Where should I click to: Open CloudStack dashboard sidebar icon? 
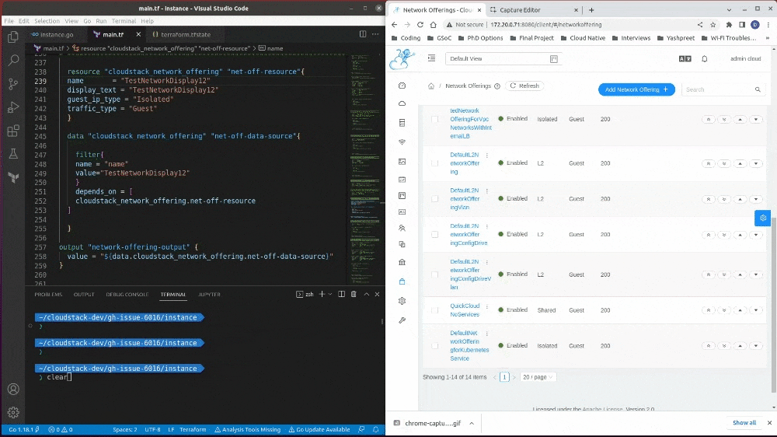coord(402,86)
